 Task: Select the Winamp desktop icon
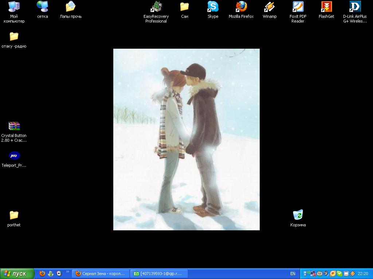click(x=270, y=7)
